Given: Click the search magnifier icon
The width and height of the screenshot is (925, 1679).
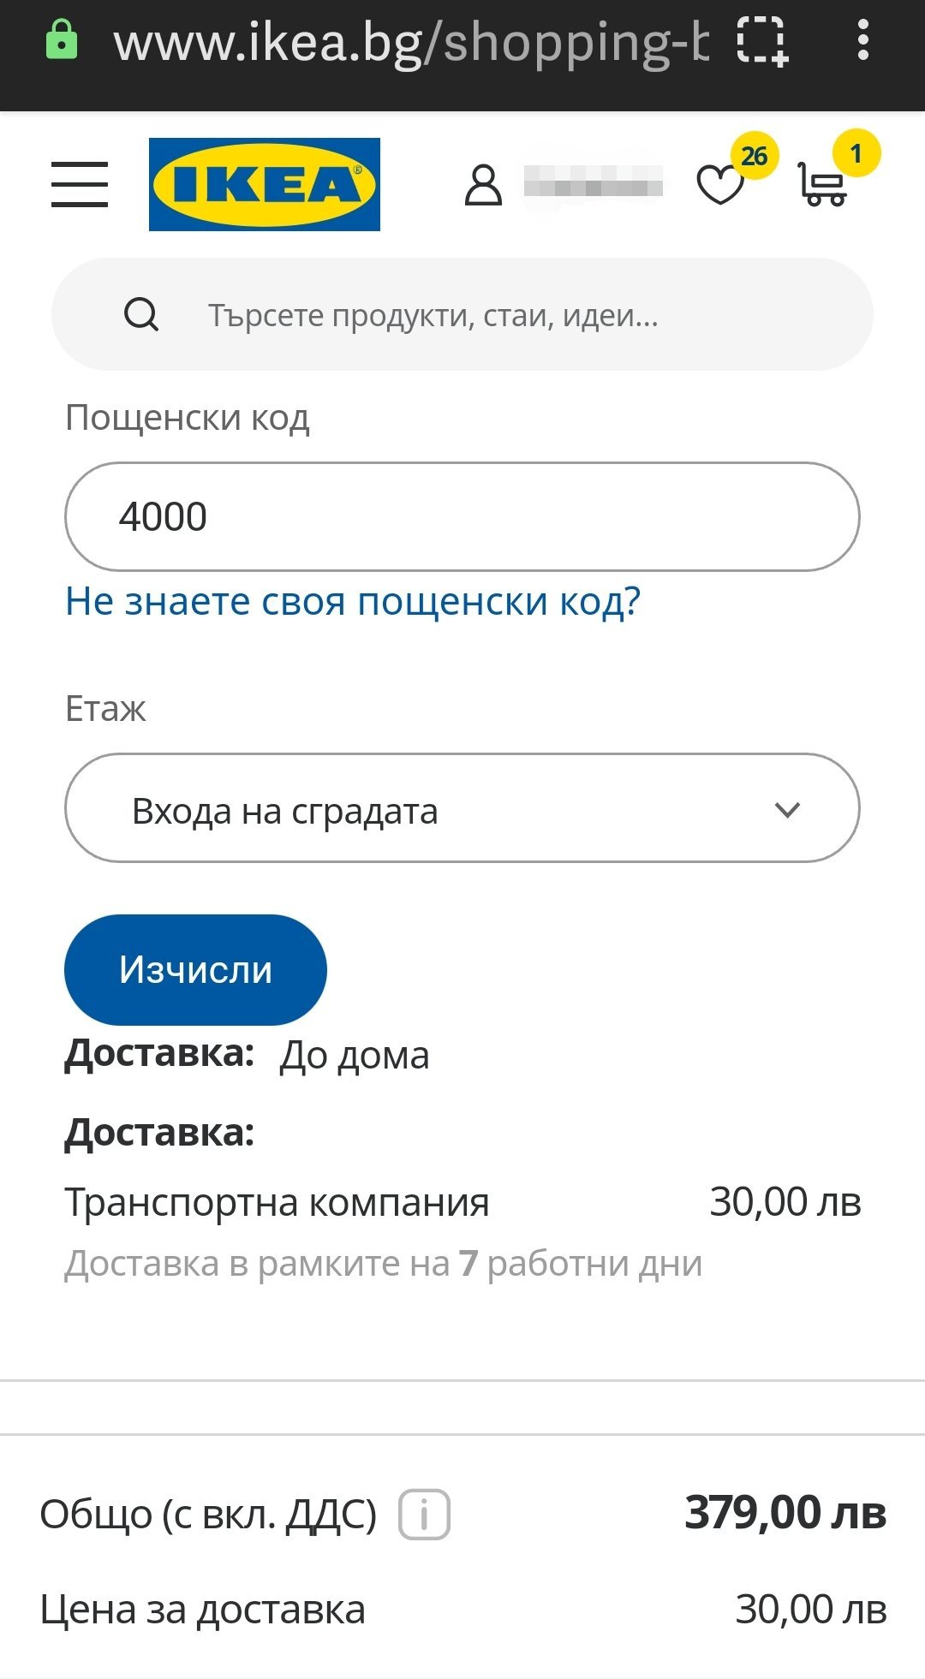Looking at the screenshot, I should tap(141, 315).
